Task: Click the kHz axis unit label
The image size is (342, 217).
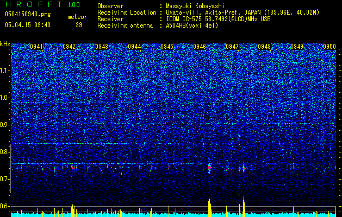Action: pos(5,44)
